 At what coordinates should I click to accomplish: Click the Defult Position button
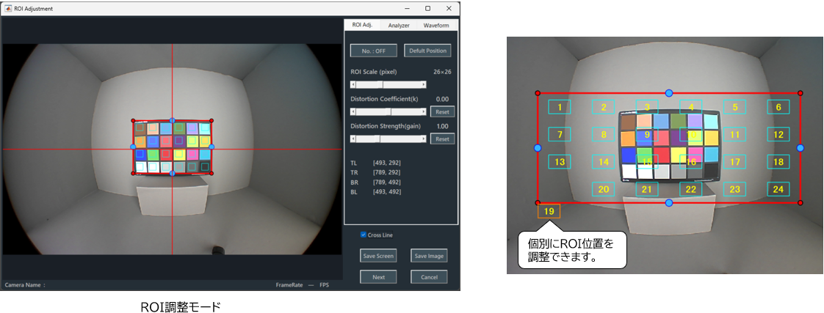[x=427, y=51]
